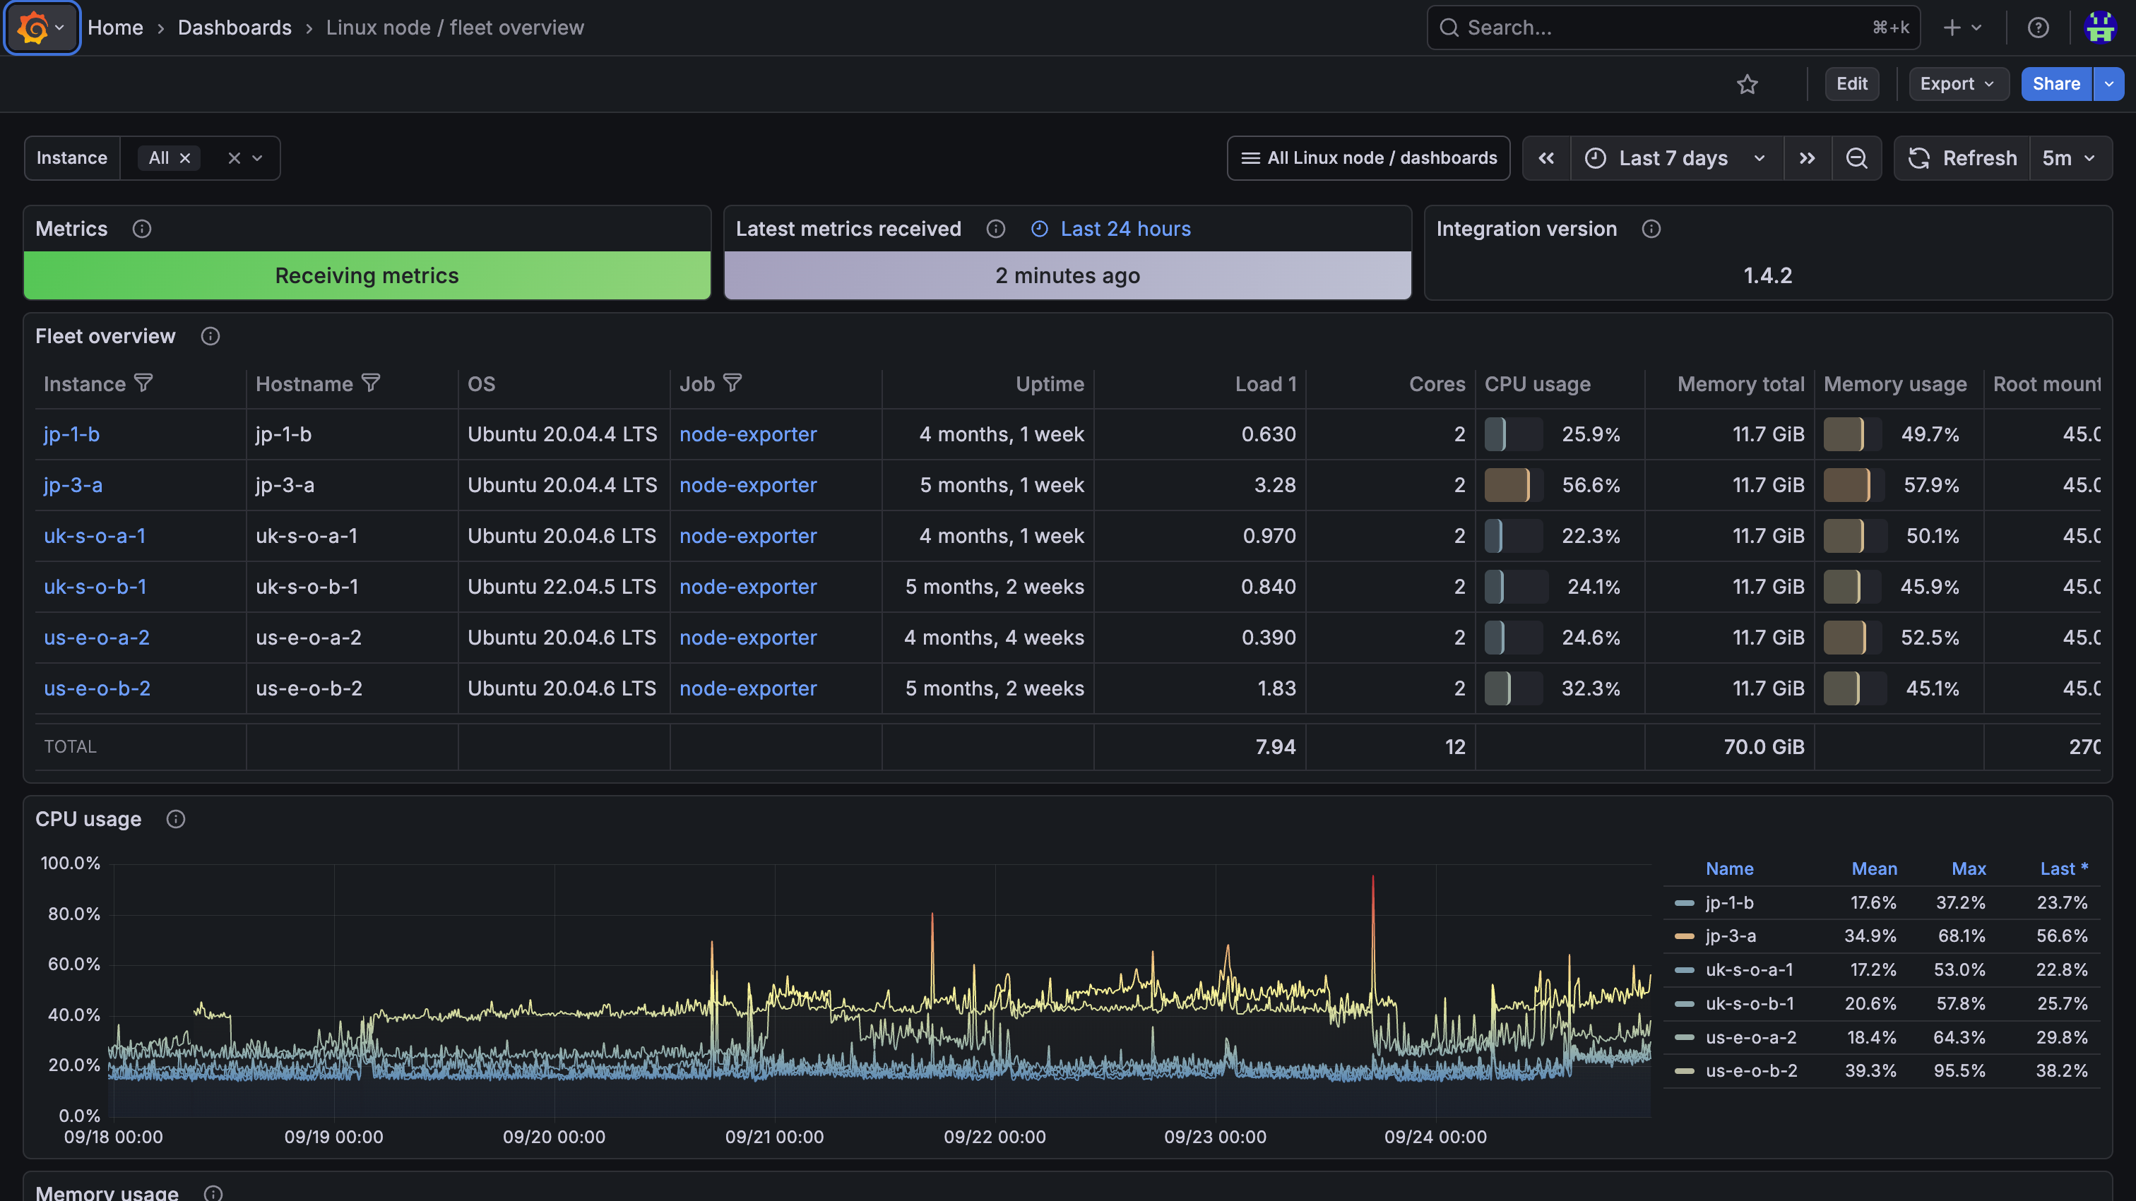Sort CPU legend by Last
2136x1201 pixels.
click(2064, 868)
